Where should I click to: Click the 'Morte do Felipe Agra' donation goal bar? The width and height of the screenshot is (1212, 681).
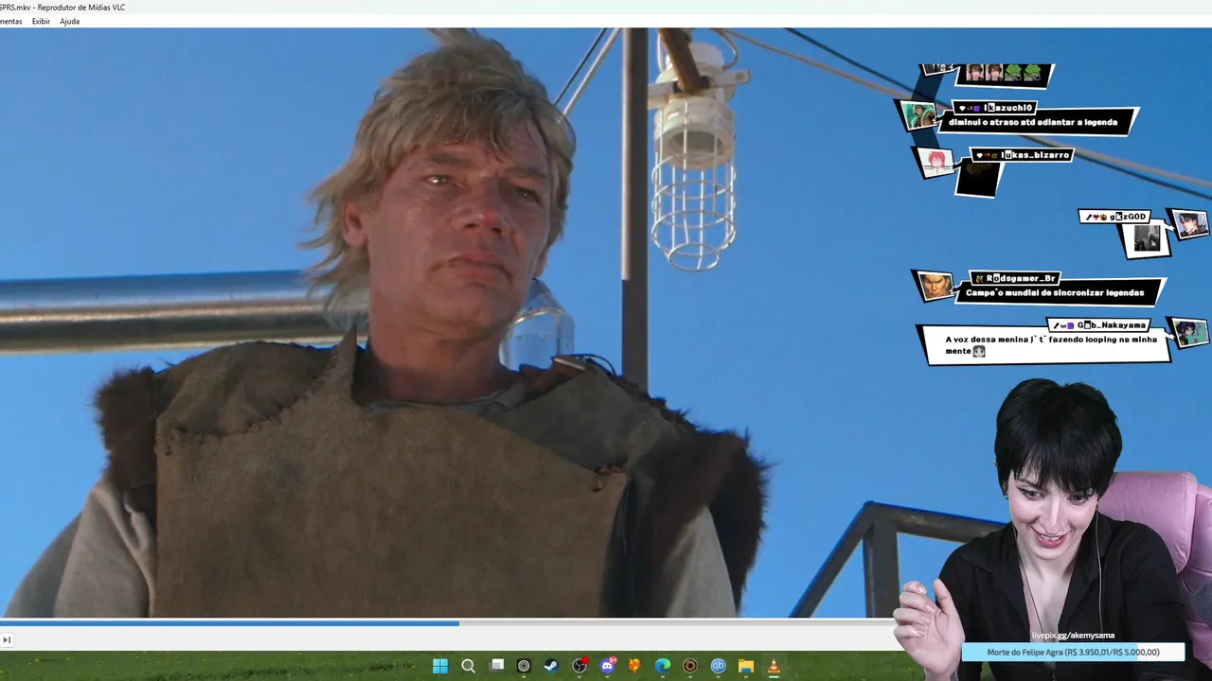tap(1073, 652)
